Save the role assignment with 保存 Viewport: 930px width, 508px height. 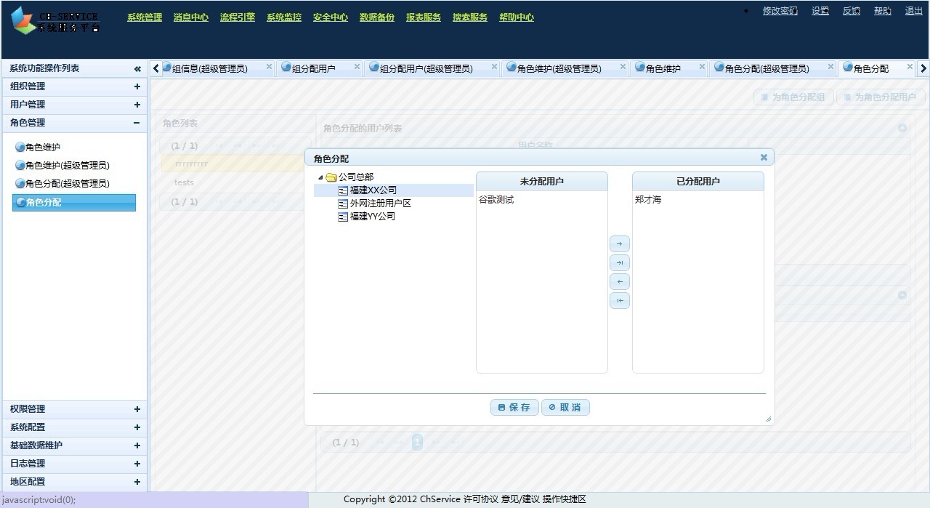click(x=515, y=408)
